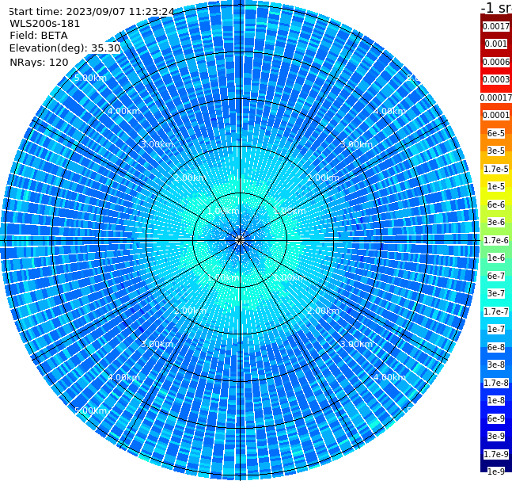Click the 3e-9 colorbar label
Image resolution: width=512 pixels, height=481 pixels.
point(496,436)
